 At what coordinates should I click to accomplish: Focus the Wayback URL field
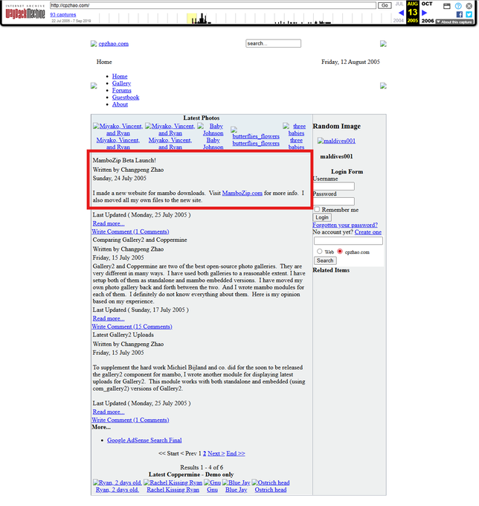213,5
